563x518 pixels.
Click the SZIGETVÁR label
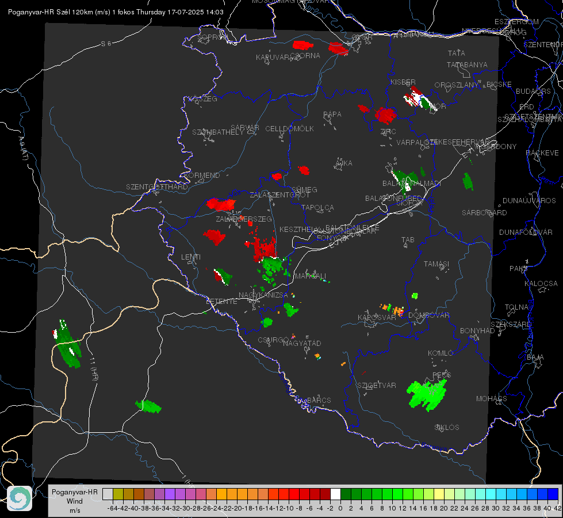[x=377, y=386]
